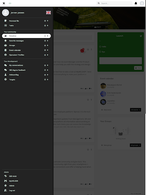Click the Post button in Launch widget

click(x=138, y=68)
